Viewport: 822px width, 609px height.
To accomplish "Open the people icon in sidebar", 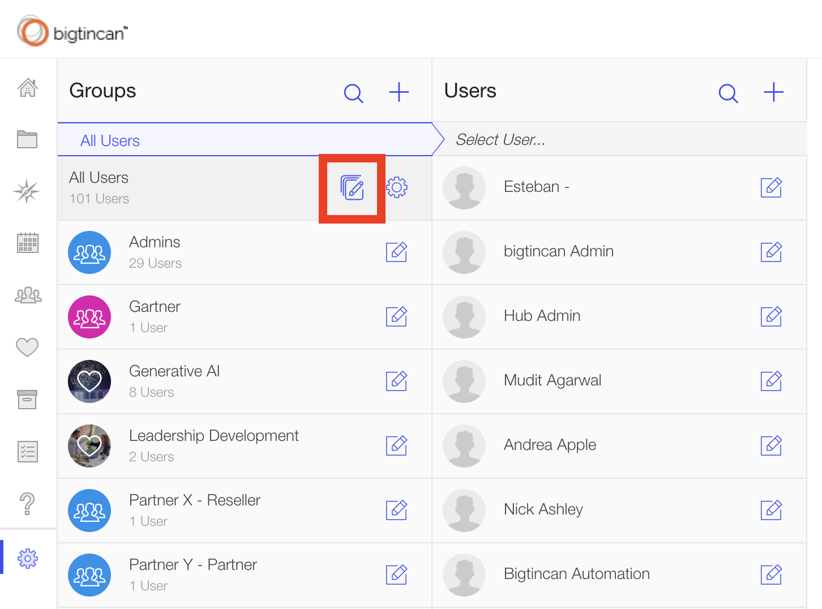I will point(27,295).
